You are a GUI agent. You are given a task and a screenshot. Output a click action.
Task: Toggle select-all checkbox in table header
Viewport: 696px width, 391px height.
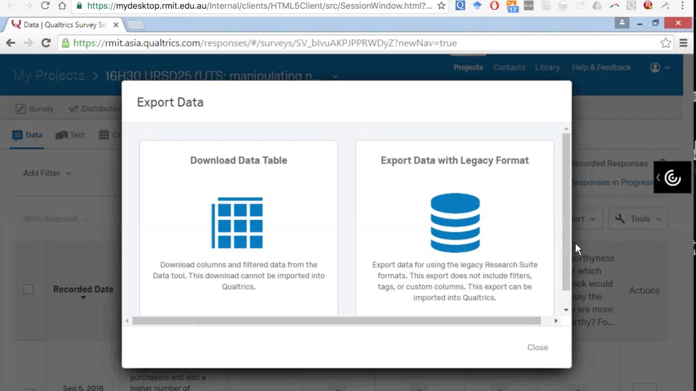tap(28, 289)
